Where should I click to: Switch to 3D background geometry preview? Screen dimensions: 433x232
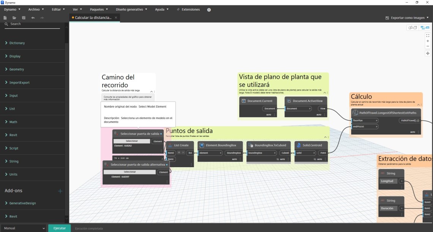point(412,28)
